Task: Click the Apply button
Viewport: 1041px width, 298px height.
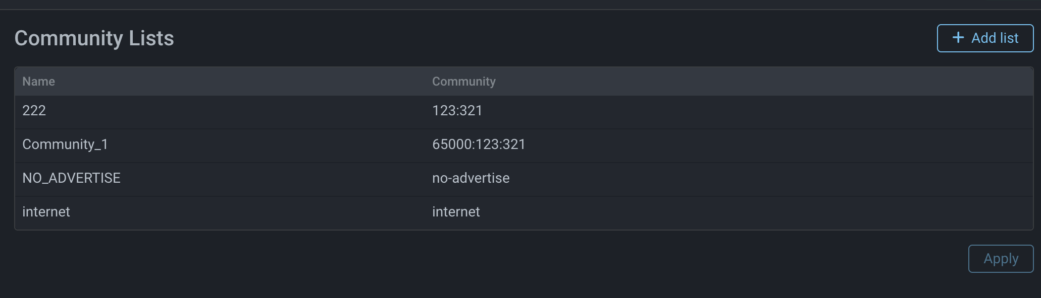Action: (1000, 259)
